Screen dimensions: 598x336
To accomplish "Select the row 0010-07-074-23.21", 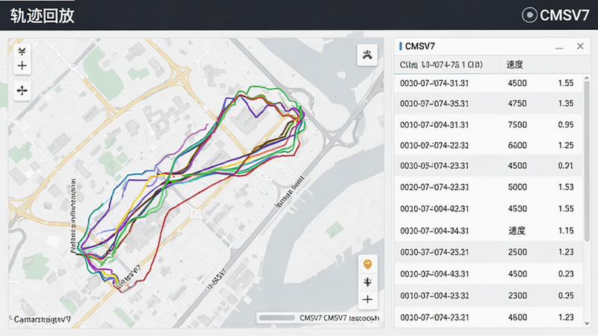I will (x=489, y=317).
